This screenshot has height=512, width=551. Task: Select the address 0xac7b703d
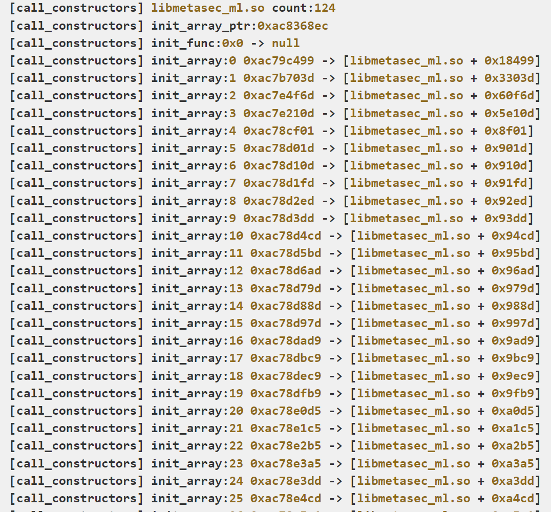pyautogui.click(x=279, y=78)
